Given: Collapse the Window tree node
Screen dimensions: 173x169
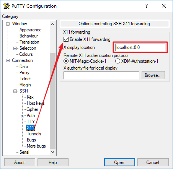Looking at the screenshot, I should pyautogui.click(x=8, y=24).
